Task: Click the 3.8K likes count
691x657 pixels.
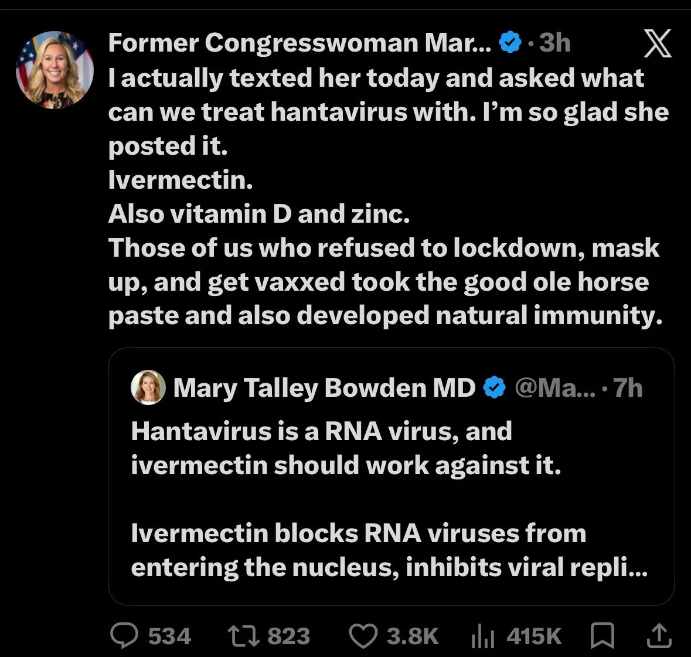Action: (x=413, y=636)
